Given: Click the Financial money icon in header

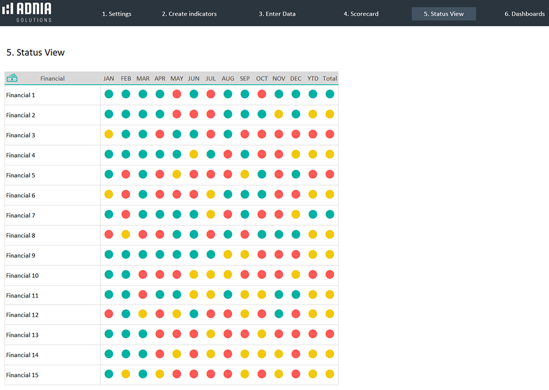Looking at the screenshot, I should (x=12, y=78).
